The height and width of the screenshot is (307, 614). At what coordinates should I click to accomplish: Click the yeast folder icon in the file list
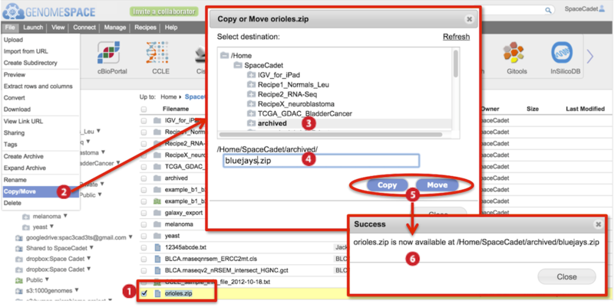157,236
